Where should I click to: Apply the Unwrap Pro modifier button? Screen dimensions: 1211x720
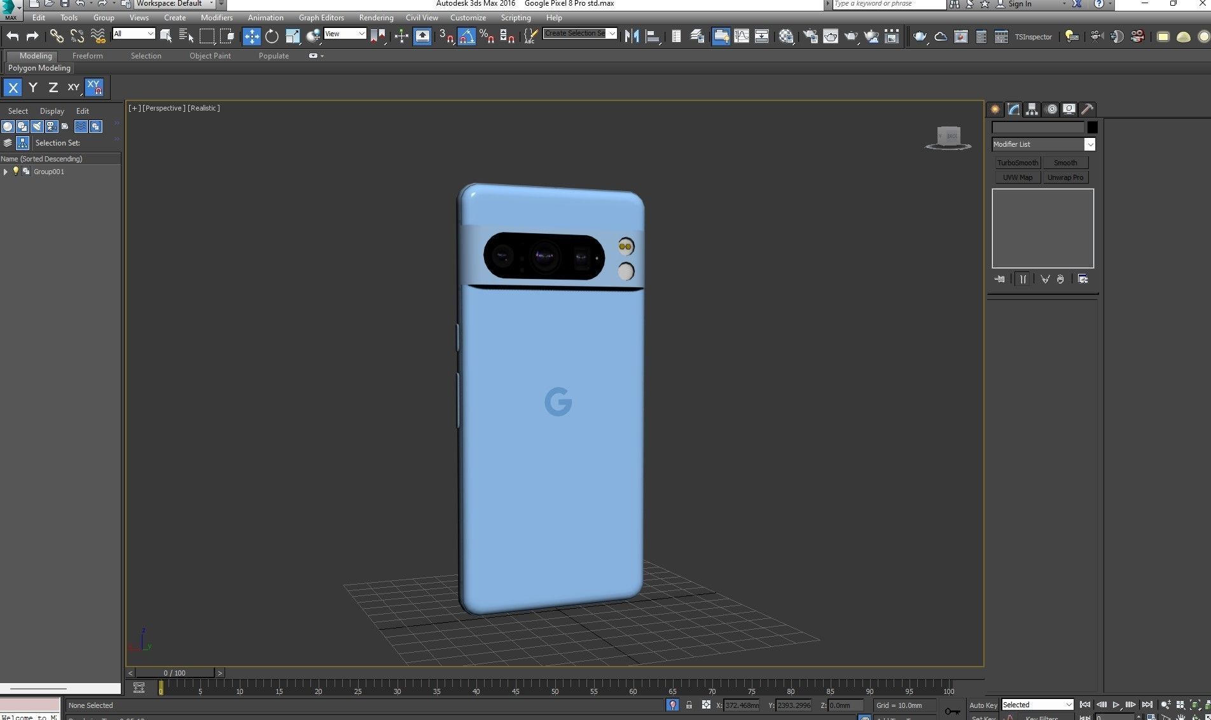pos(1065,177)
